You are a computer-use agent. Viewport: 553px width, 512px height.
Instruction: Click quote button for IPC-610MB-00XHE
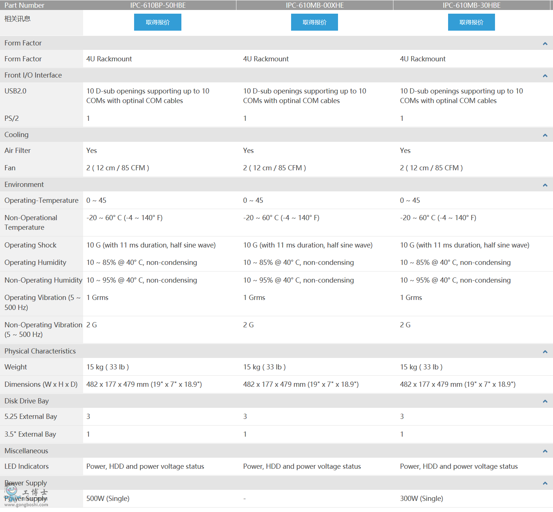pyautogui.click(x=314, y=22)
